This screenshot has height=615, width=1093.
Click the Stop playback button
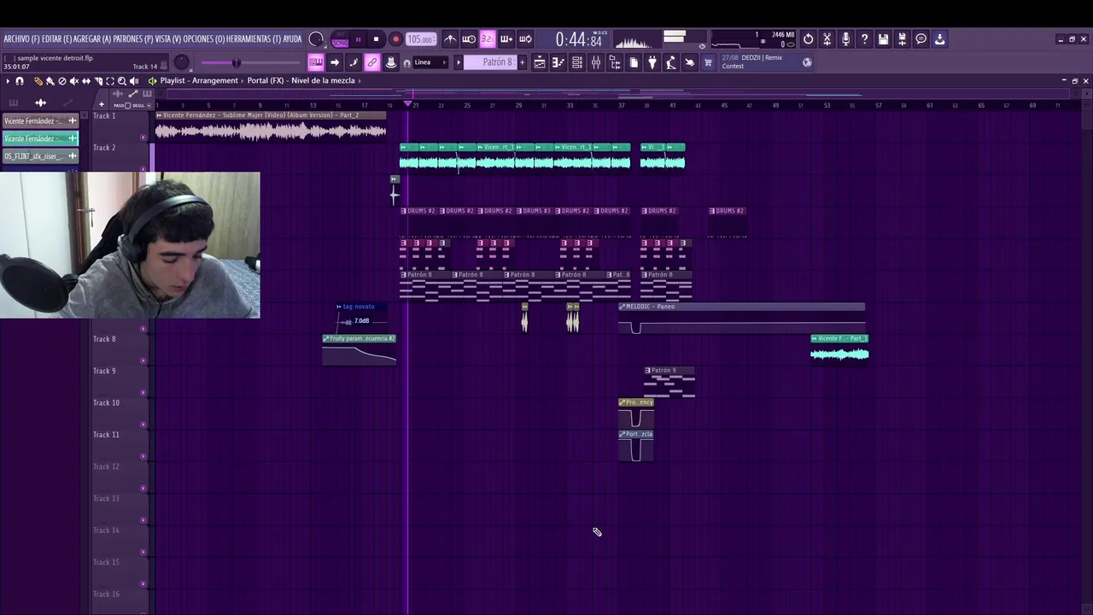pos(376,39)
